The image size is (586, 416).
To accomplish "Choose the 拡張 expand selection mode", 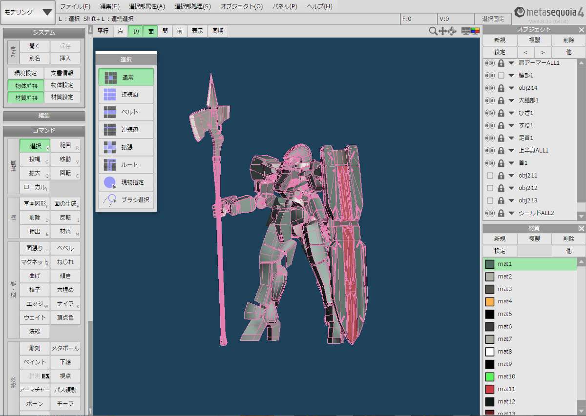I will (x=126, y=147).
